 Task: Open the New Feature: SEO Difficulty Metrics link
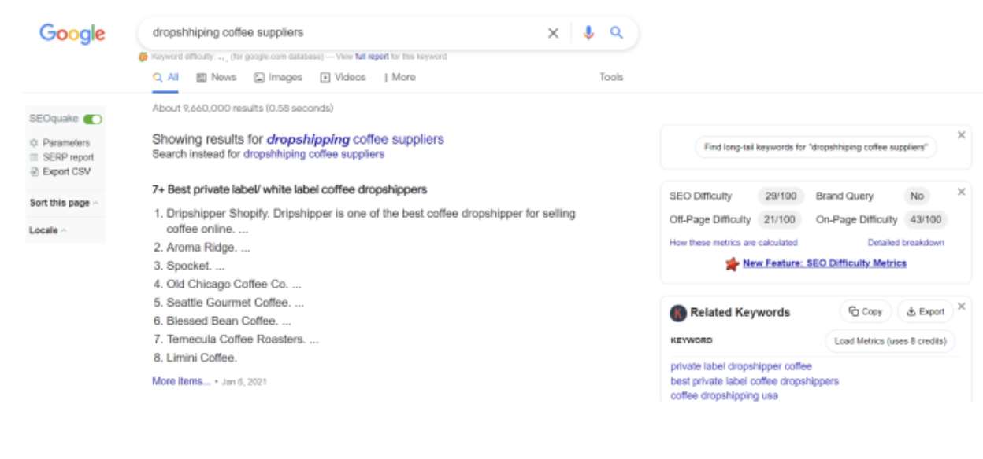(x=825, y=263)
